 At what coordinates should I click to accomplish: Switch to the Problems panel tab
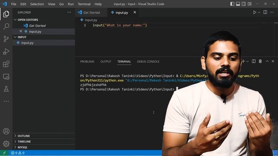click(x=87, y=62)
